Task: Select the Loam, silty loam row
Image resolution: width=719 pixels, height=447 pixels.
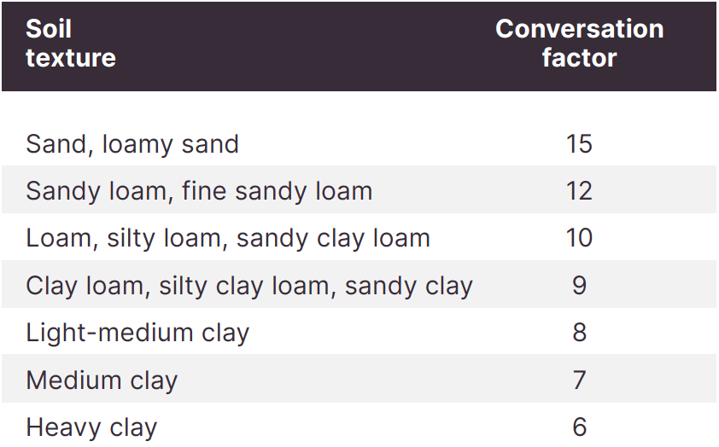Action: coord(359,237)
